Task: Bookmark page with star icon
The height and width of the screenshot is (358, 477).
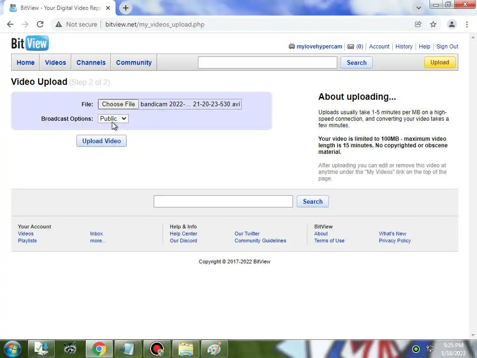Action: pyautogui.click(x=433, y=24)
